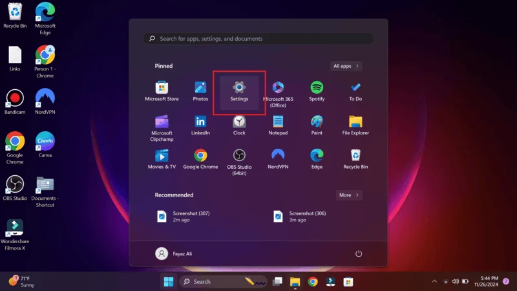Viewport: 517px width, 291px height.
Task: Open the LinkedIn app
Action: point(200,125)
